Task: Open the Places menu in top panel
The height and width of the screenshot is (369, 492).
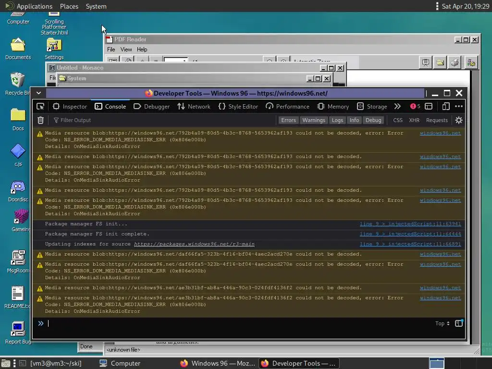Action: (x=69, y=6)
